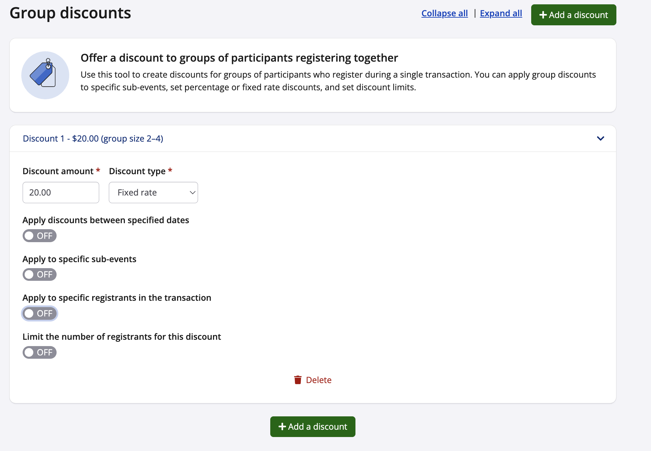The image size is (651, 451).
Task: Turn on Apply to specific registrants toggle
Action: [40, 313]
